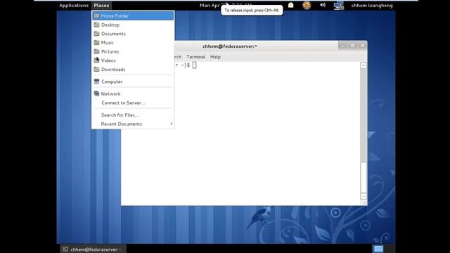Viewport: 450px width, 253px height.
Task: Open the Home Folder entry
Action: [x=133, y=15]
